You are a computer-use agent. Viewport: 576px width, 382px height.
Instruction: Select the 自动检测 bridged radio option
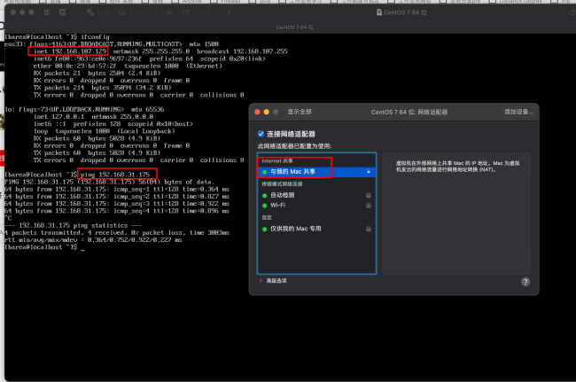[369, 195]
